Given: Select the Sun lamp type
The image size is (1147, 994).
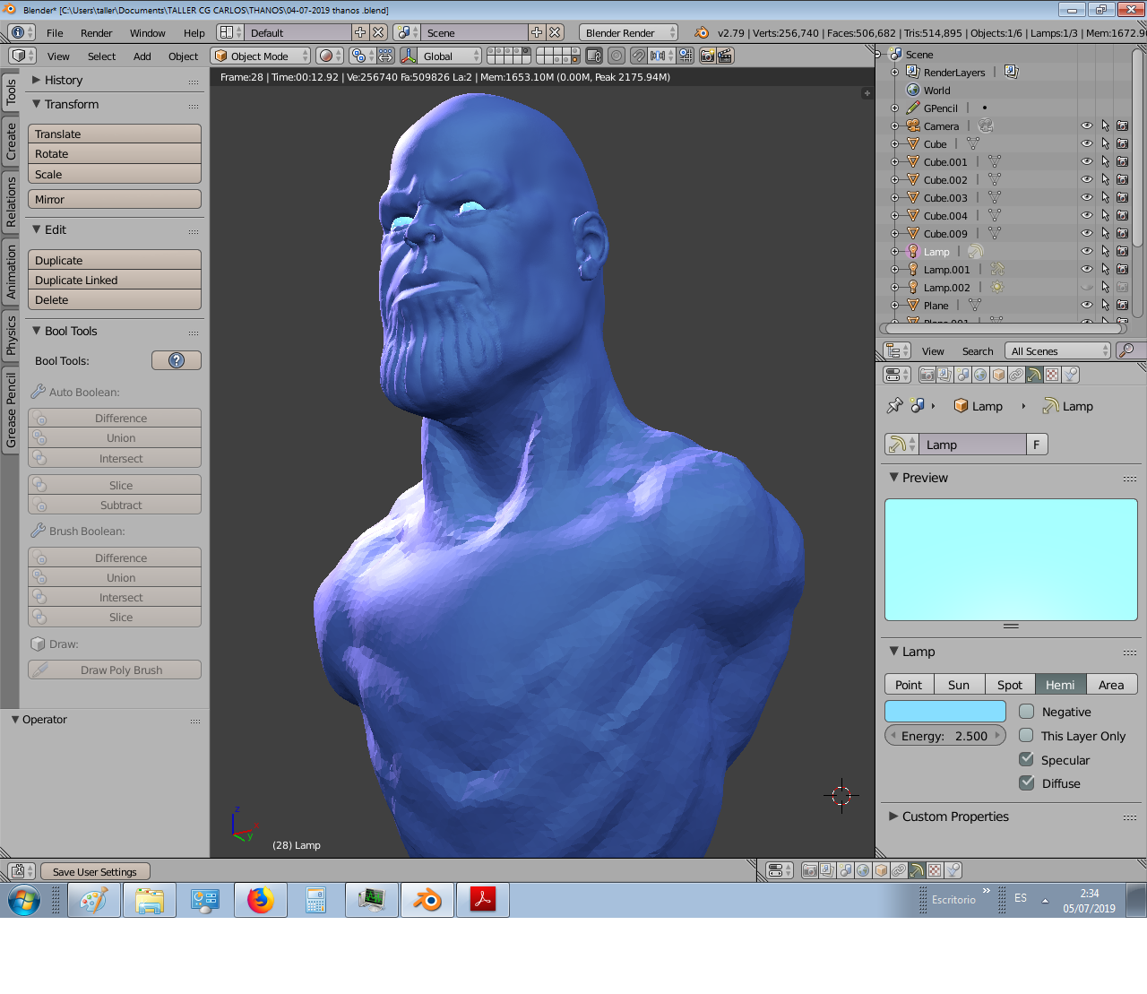Looking at the screenshot, I should (959, 685).
